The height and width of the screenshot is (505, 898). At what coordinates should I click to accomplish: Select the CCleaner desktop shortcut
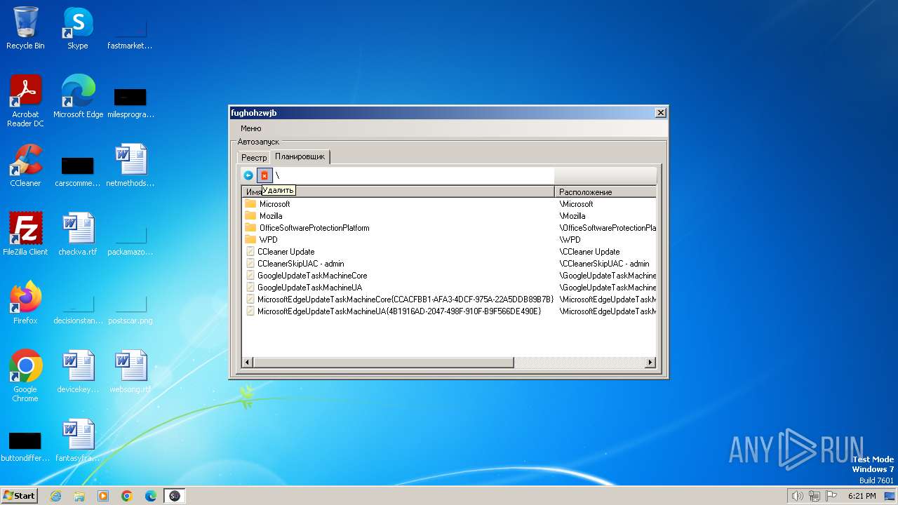point(25,166)
